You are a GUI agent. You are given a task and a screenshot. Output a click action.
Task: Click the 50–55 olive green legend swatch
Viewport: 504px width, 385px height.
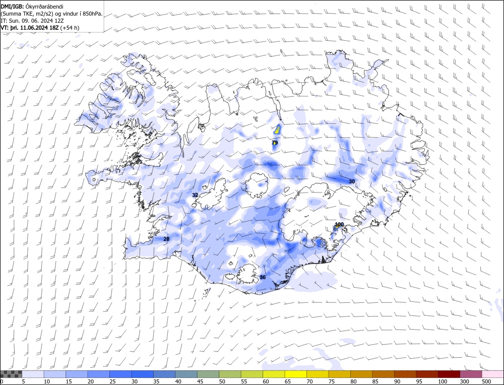coord(230,374)
